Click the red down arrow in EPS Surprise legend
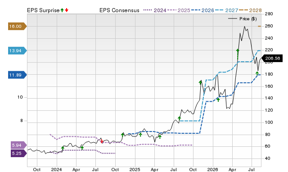The height and width of the screenshot is (172, 288). tap(67, 10)
